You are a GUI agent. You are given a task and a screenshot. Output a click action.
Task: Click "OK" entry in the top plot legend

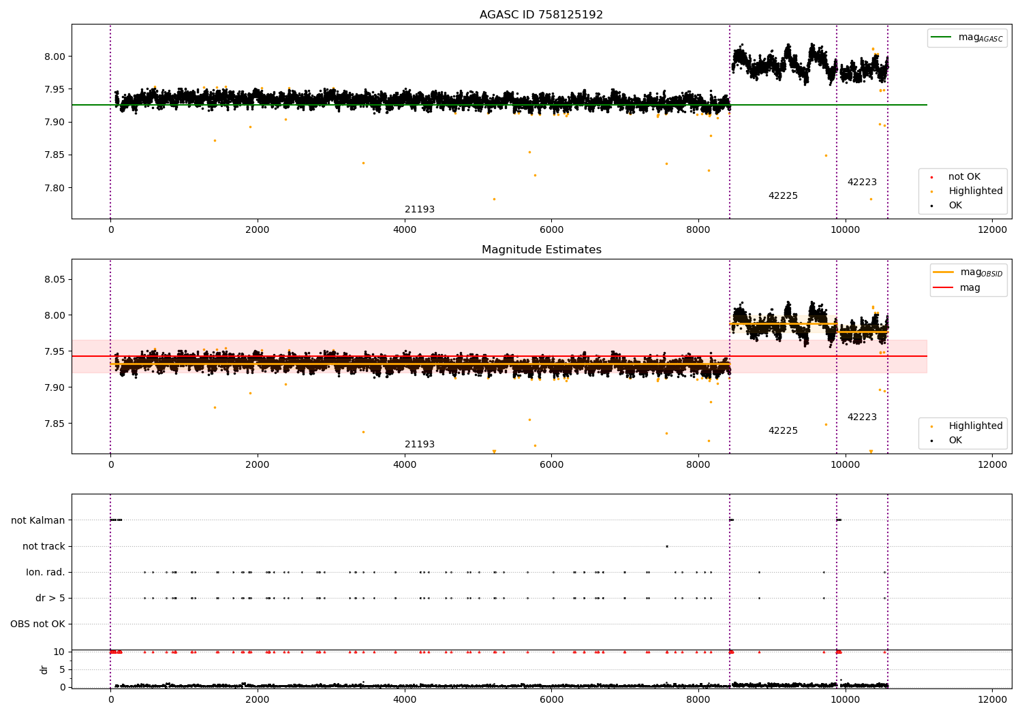tap(955, 206)
